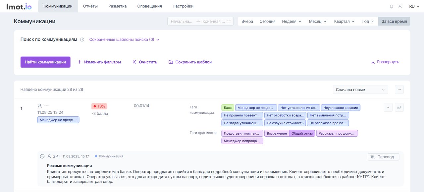The height and width of the screenshot is (192, 424).
Task: Select the Вчера period
Action: click(x=247, y=21)
